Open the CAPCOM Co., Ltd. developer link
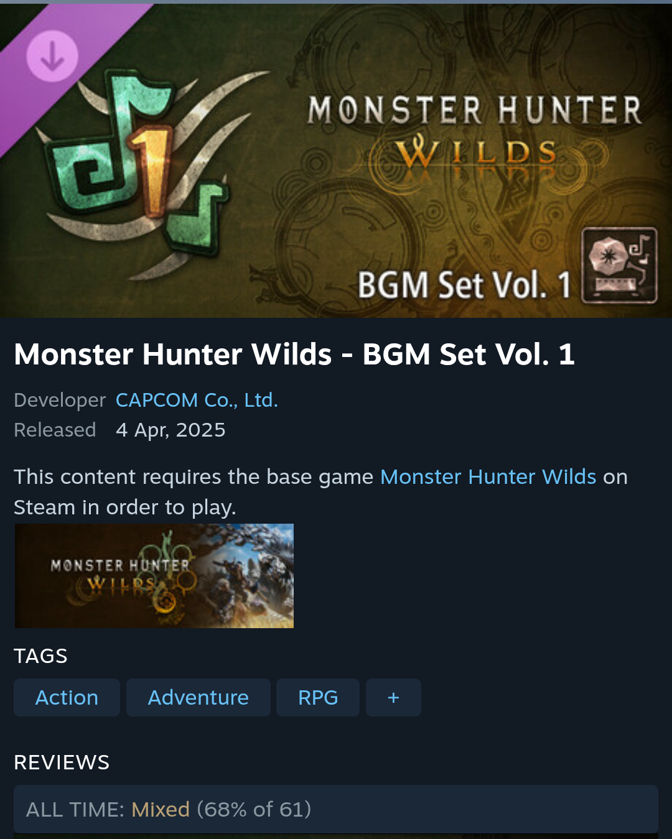This screenshot has height=839, width=672. tap(197, 400)
